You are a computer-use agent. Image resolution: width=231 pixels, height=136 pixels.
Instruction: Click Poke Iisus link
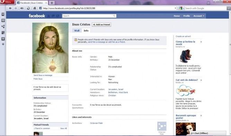[x=38, y=79]
